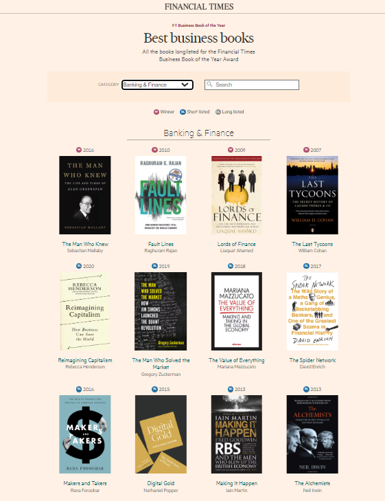Image resolution: width=385 pixels, height=501 pixels.
Task: Click shortlist badge above Digital Gold
Action: click(x=154, y=389)
